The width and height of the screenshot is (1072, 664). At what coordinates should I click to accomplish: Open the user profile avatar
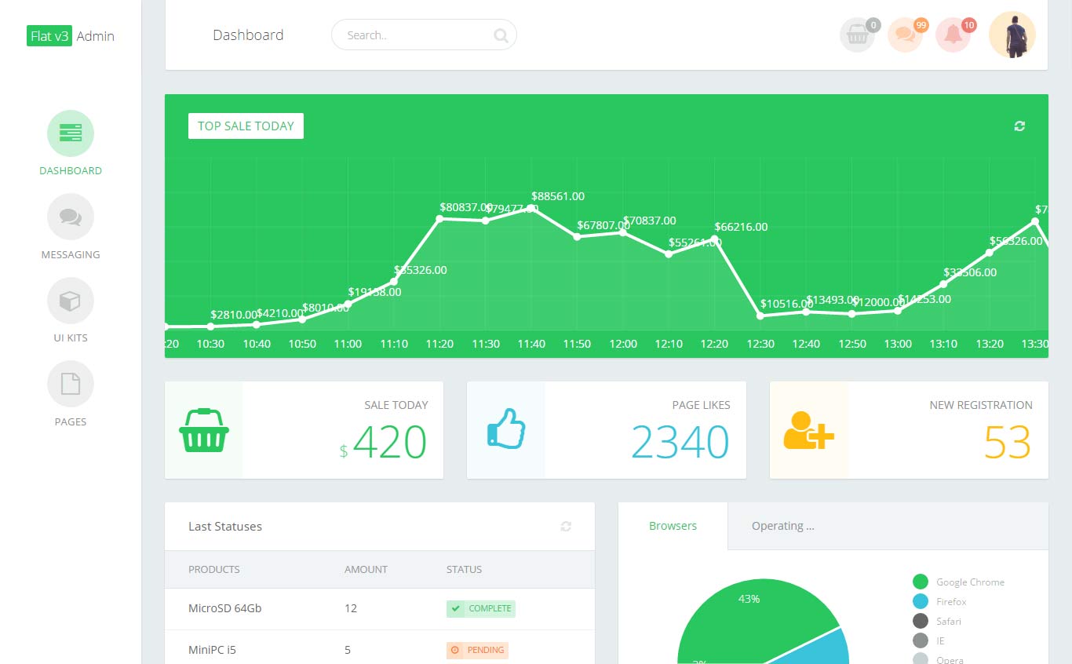coord(1012,35)
